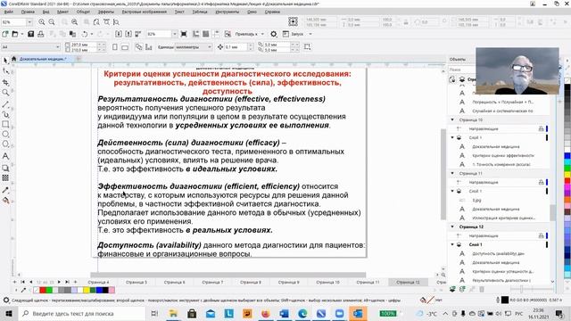This screenshot has height=321, width=571.
Task: Toggle lock on Страница 10 guides layer
Action: point(542,128)
